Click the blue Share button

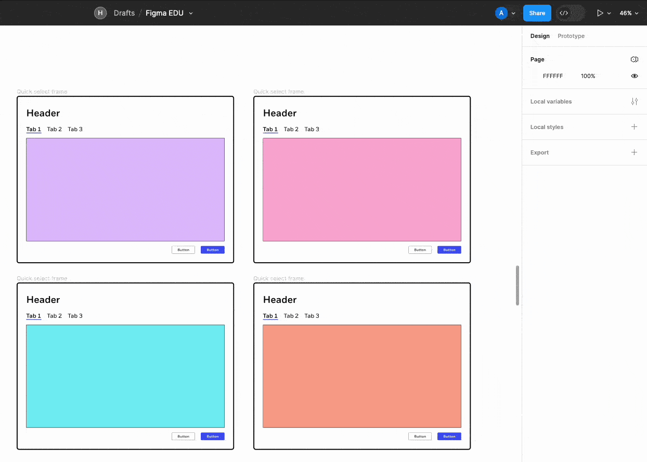point(537,13)
